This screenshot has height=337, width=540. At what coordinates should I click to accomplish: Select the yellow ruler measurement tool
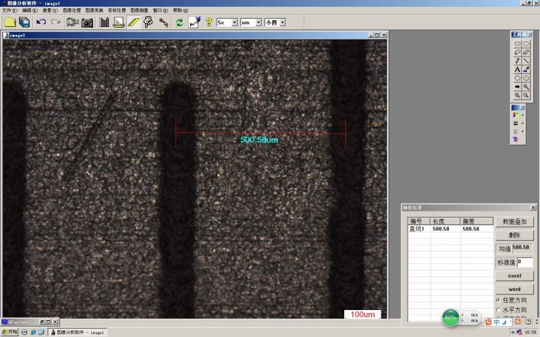point(133,22)
